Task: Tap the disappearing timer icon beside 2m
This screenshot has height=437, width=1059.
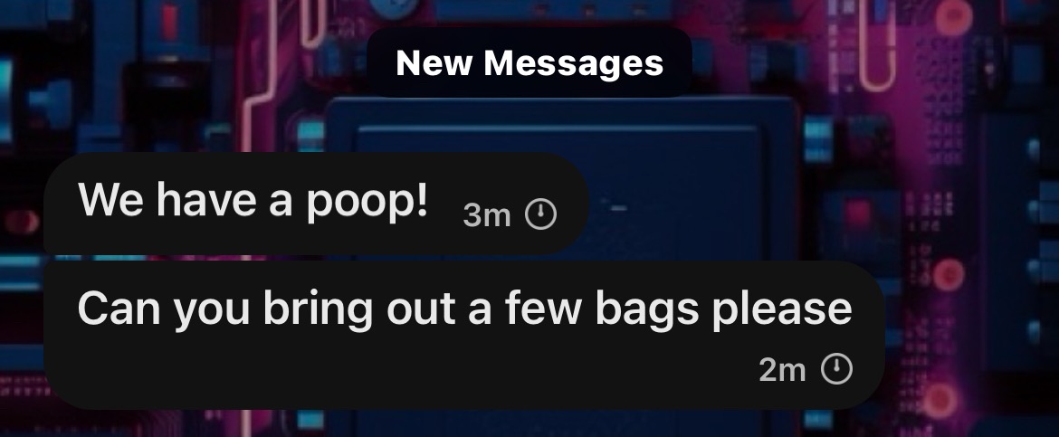Action: click(x=837, y=369)
